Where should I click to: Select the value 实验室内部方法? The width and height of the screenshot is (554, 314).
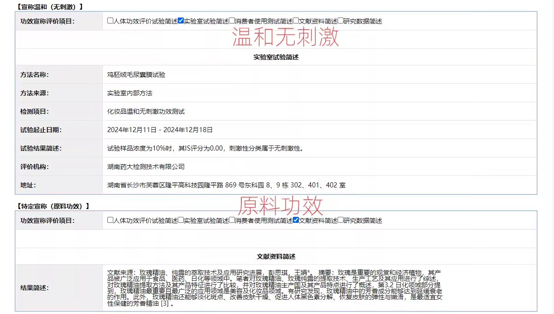point(130,93)
